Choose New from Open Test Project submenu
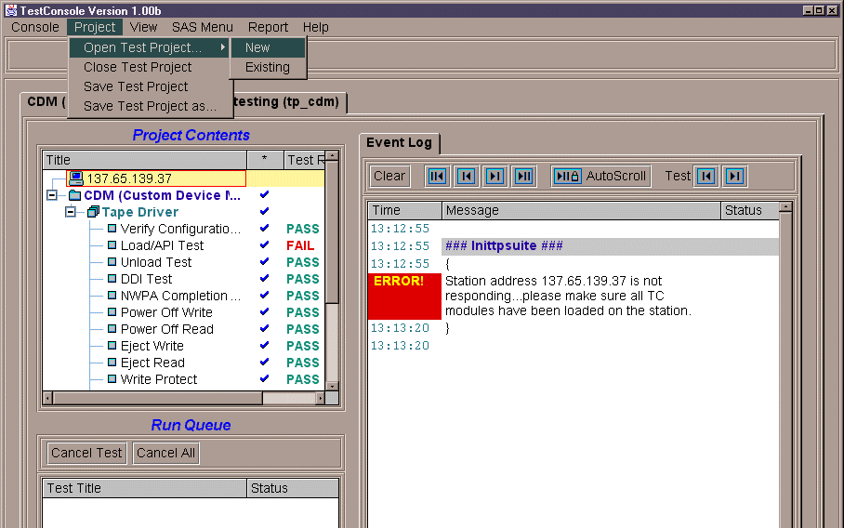The image size is (844, 528). [x=268, y=47]
